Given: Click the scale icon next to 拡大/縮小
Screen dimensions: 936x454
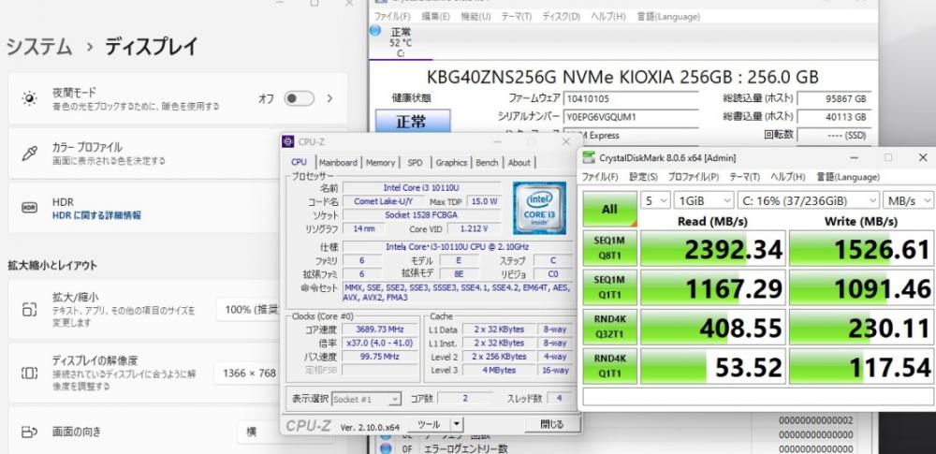Looking at the screenshot, I should tap(29, 309).
